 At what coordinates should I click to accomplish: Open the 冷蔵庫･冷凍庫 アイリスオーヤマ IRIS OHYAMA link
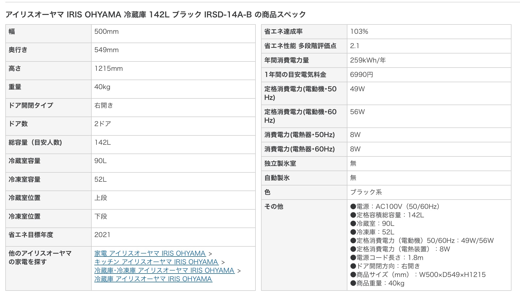164,270
